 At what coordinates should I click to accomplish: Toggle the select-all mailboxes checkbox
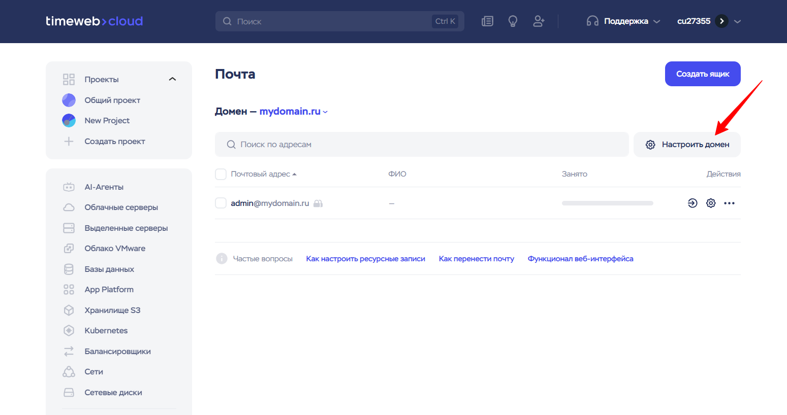point(221,174)
